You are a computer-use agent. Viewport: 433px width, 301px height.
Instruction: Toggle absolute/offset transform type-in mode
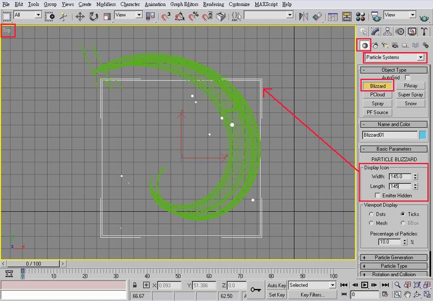click(x=146, y=285)
